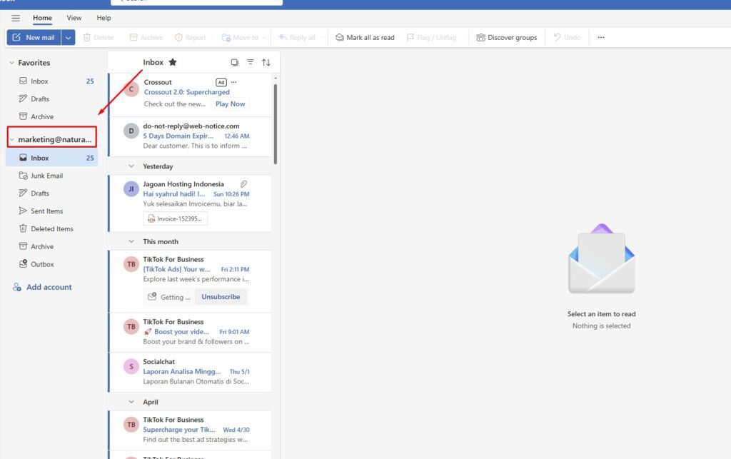This screenshot has height=459, width=731.
Task: Open the Outbox folder
Action: point(51,264)
